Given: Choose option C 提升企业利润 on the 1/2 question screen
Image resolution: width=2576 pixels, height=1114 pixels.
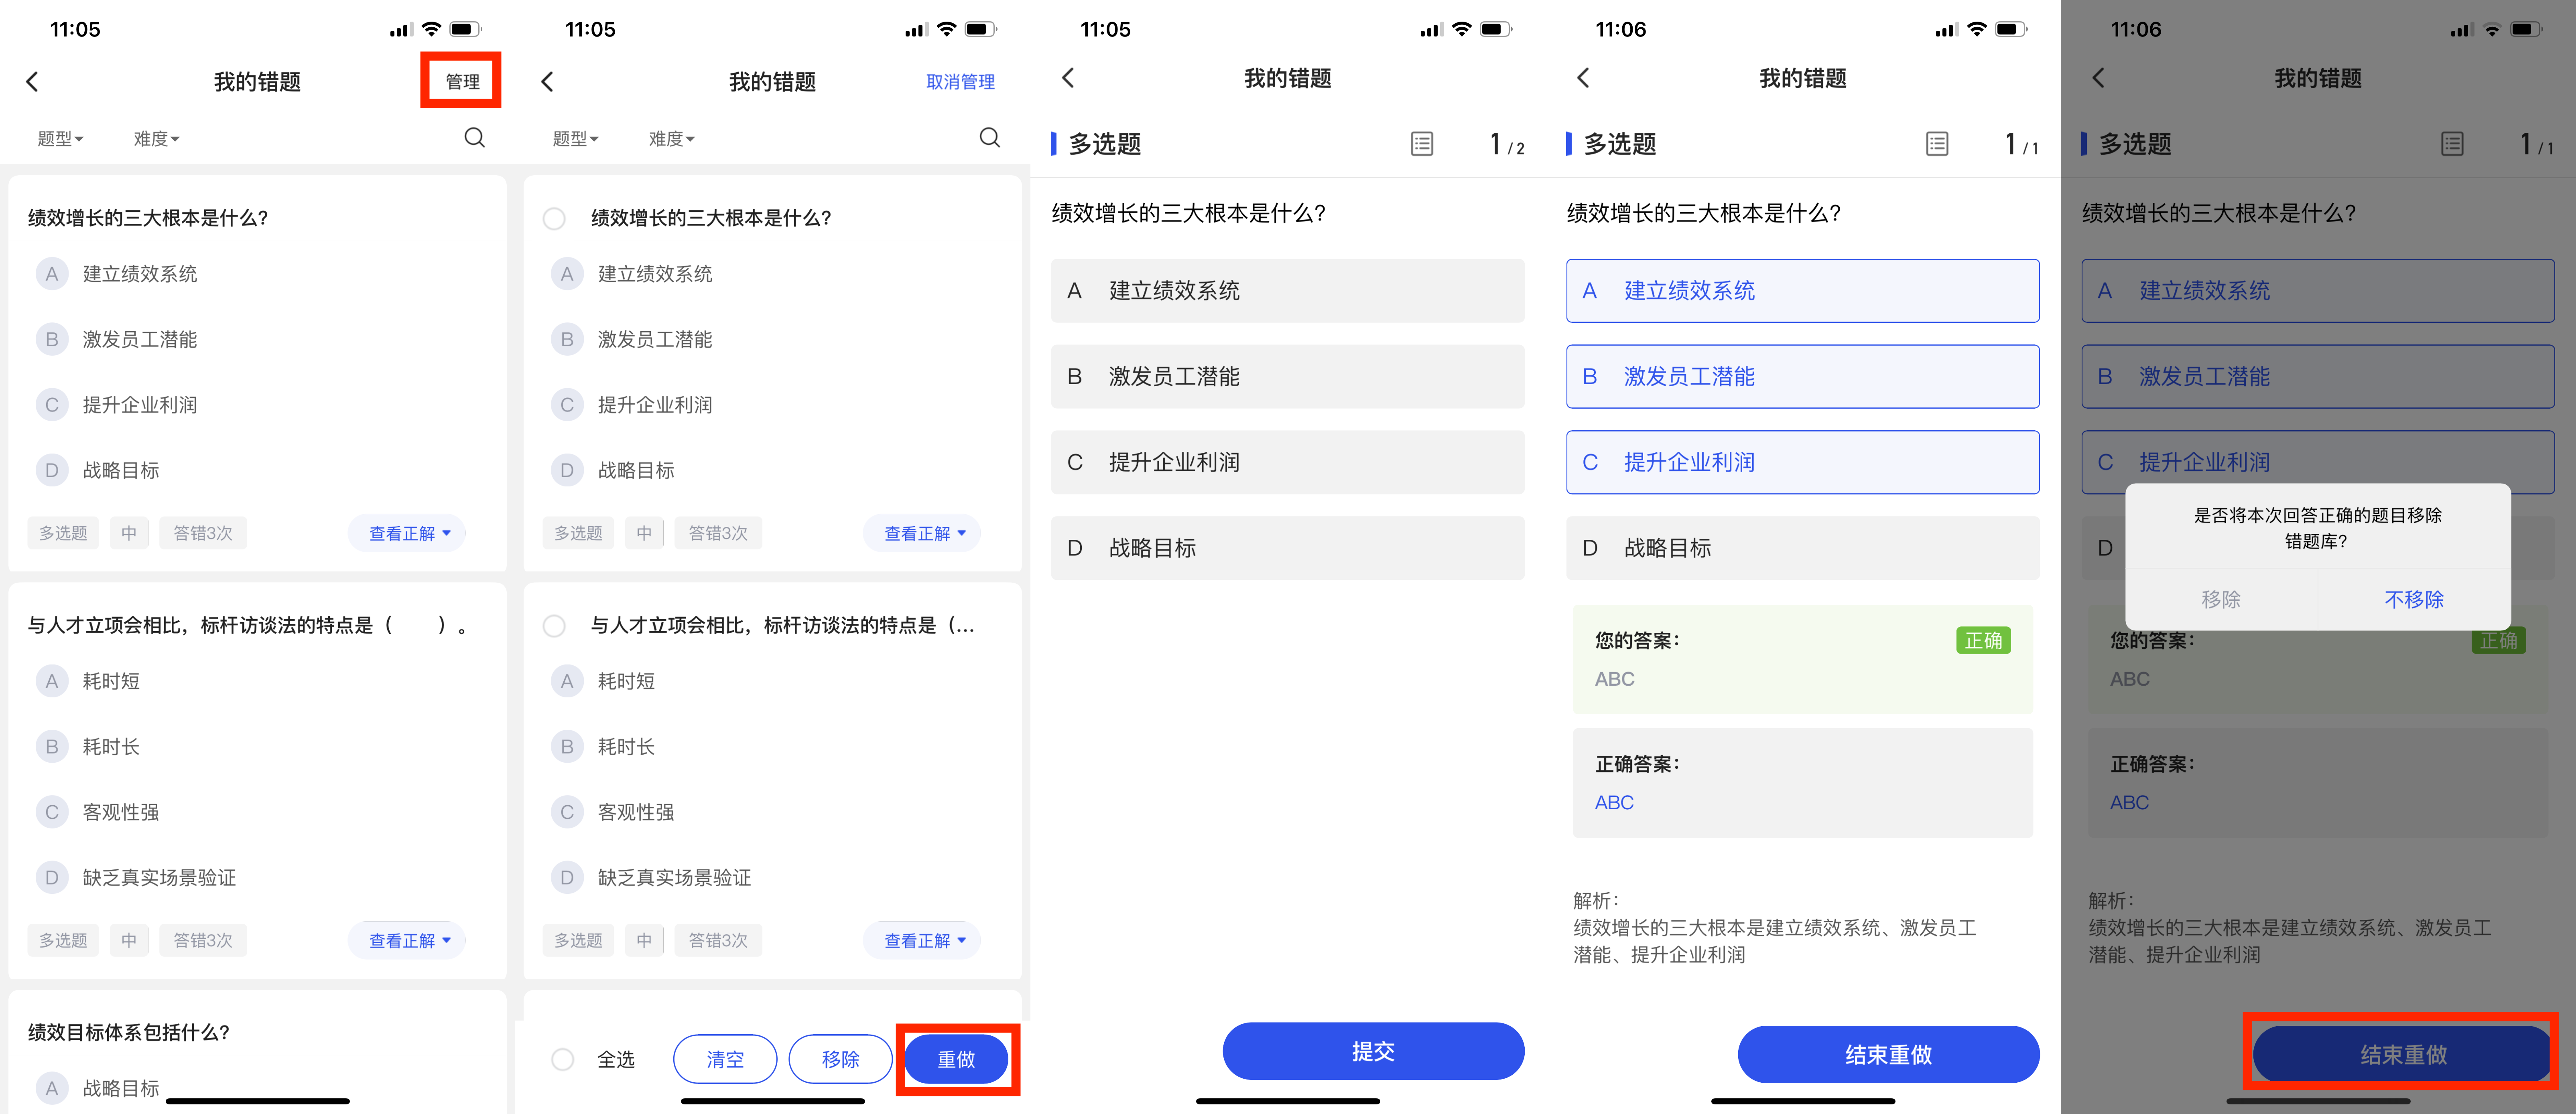Looking at the screenshot, I should (x=1287, y=463).
